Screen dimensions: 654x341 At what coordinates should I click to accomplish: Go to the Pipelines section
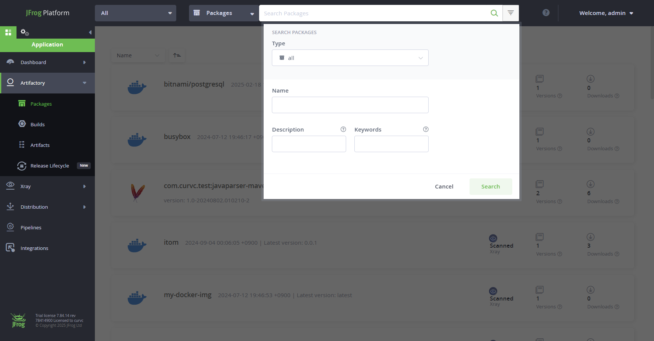[x=47, y=227]
